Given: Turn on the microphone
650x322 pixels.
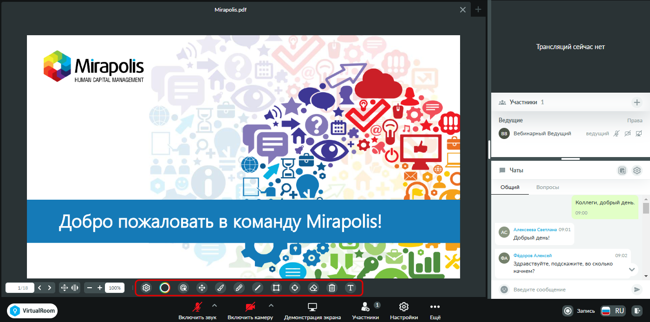Looking at the screenshot, I should tap(198, 310).
